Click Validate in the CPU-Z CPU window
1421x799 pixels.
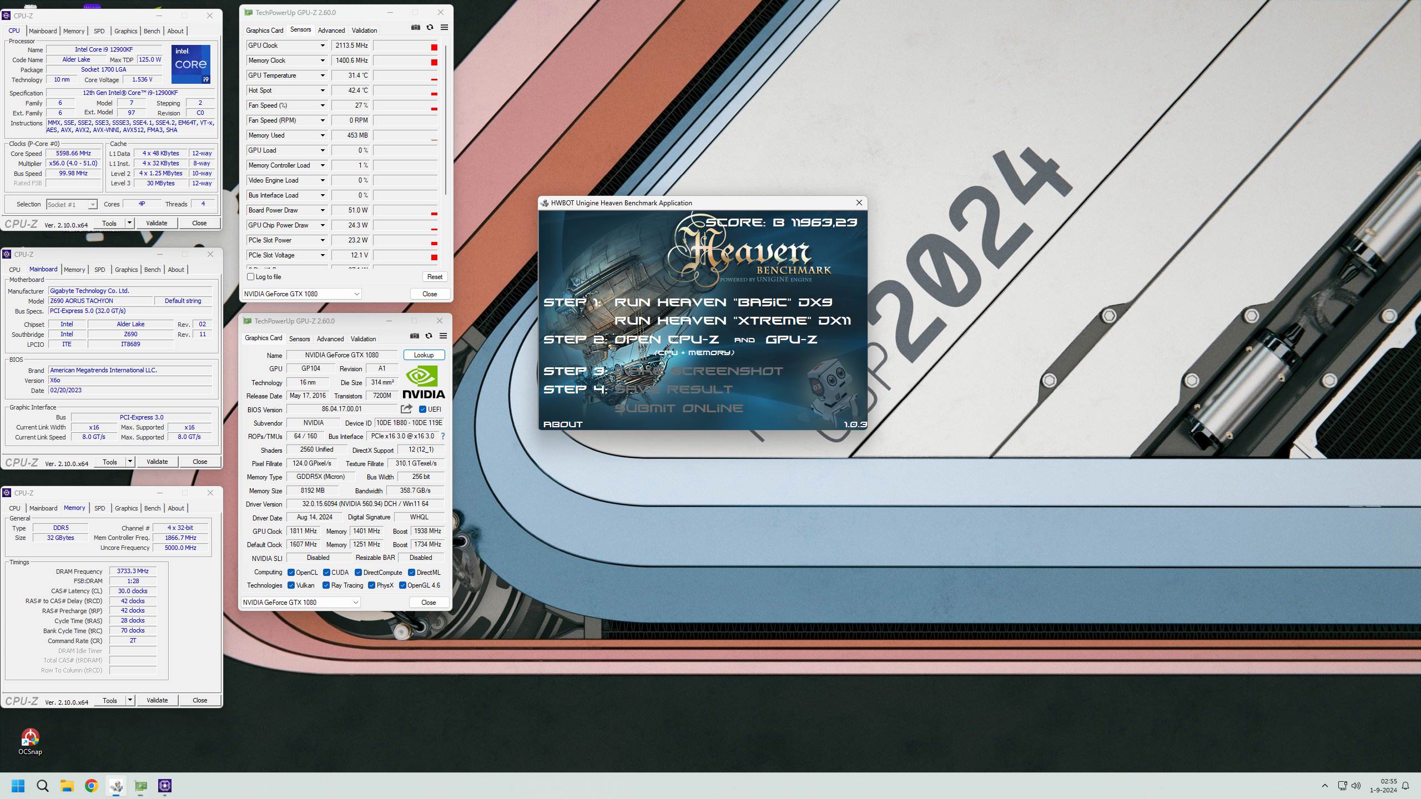pyautogui.click(x=157, y=223)
